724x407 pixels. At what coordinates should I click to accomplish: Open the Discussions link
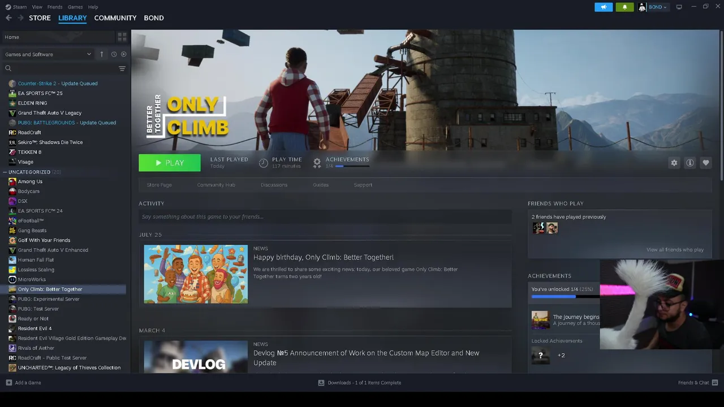(274, 185)
